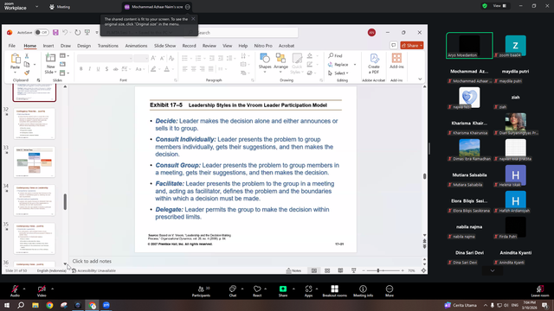
Task: Unmute the Zoom Audio microphone
Action: pyautogui.click(x=15, y=291)
